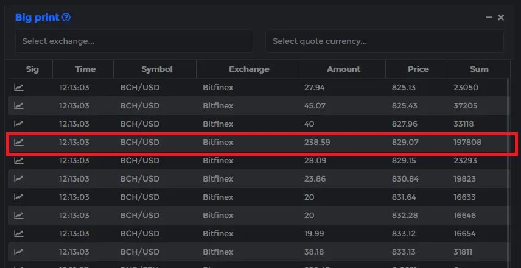521x268 pixels.
Task: Select the sum value 37205
Action: coord(466,106)
